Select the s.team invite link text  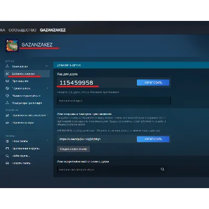[80, 139]
